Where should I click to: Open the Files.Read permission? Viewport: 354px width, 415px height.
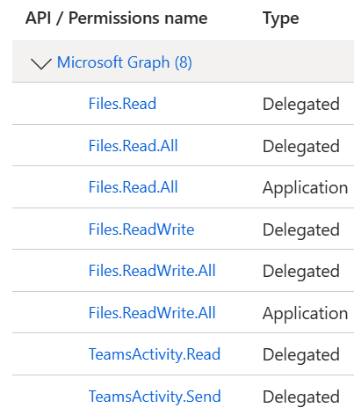click(x=122, y=104)
